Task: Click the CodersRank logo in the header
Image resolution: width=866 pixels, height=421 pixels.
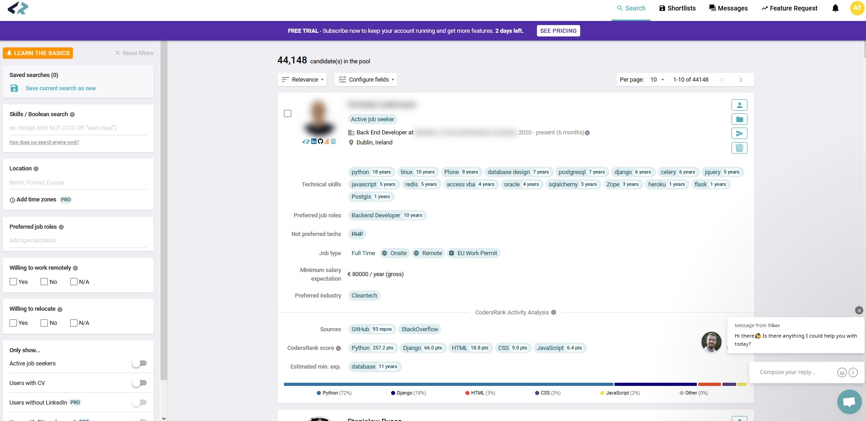Action: 18,8
